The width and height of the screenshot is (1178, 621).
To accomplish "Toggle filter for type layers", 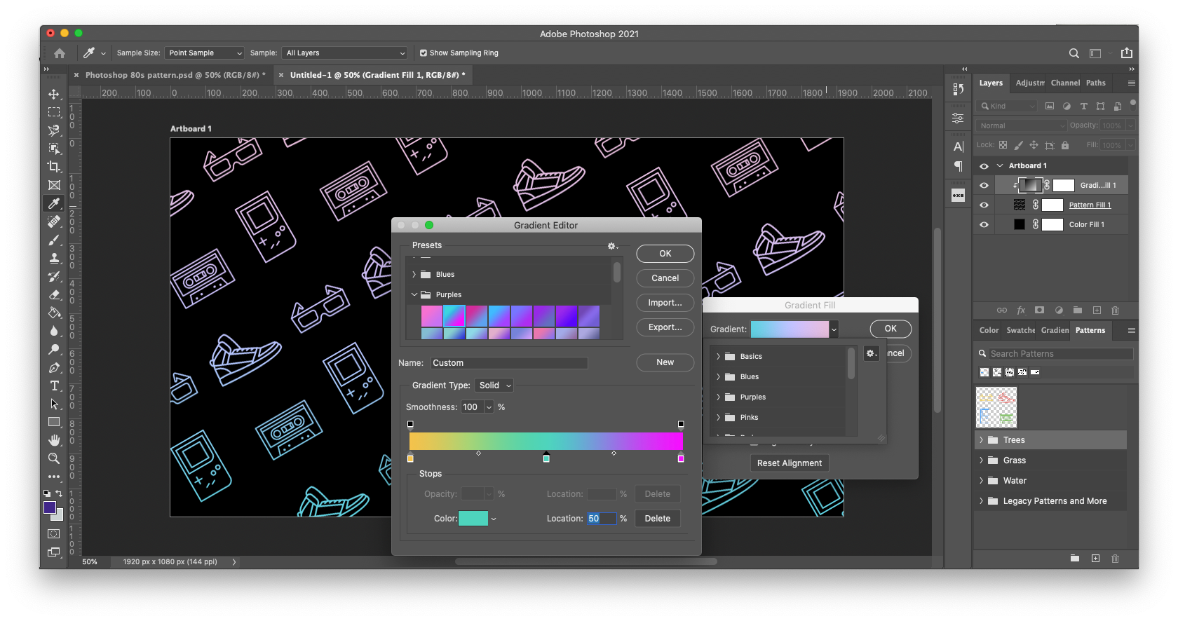I will point(1083,107).
